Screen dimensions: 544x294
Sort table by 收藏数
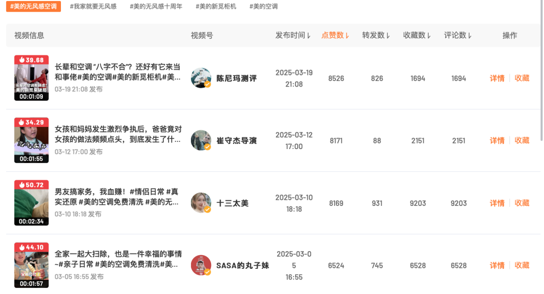[x=418, y=35]
